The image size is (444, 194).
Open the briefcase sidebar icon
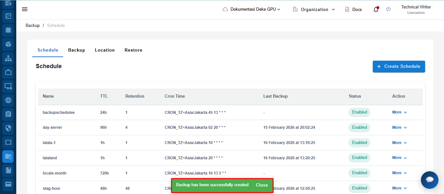click(8, 72)
